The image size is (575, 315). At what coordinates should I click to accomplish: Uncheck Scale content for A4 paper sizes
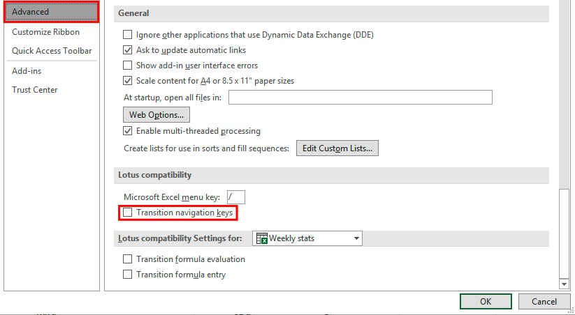pyautogui.click(x=127, y=81)
